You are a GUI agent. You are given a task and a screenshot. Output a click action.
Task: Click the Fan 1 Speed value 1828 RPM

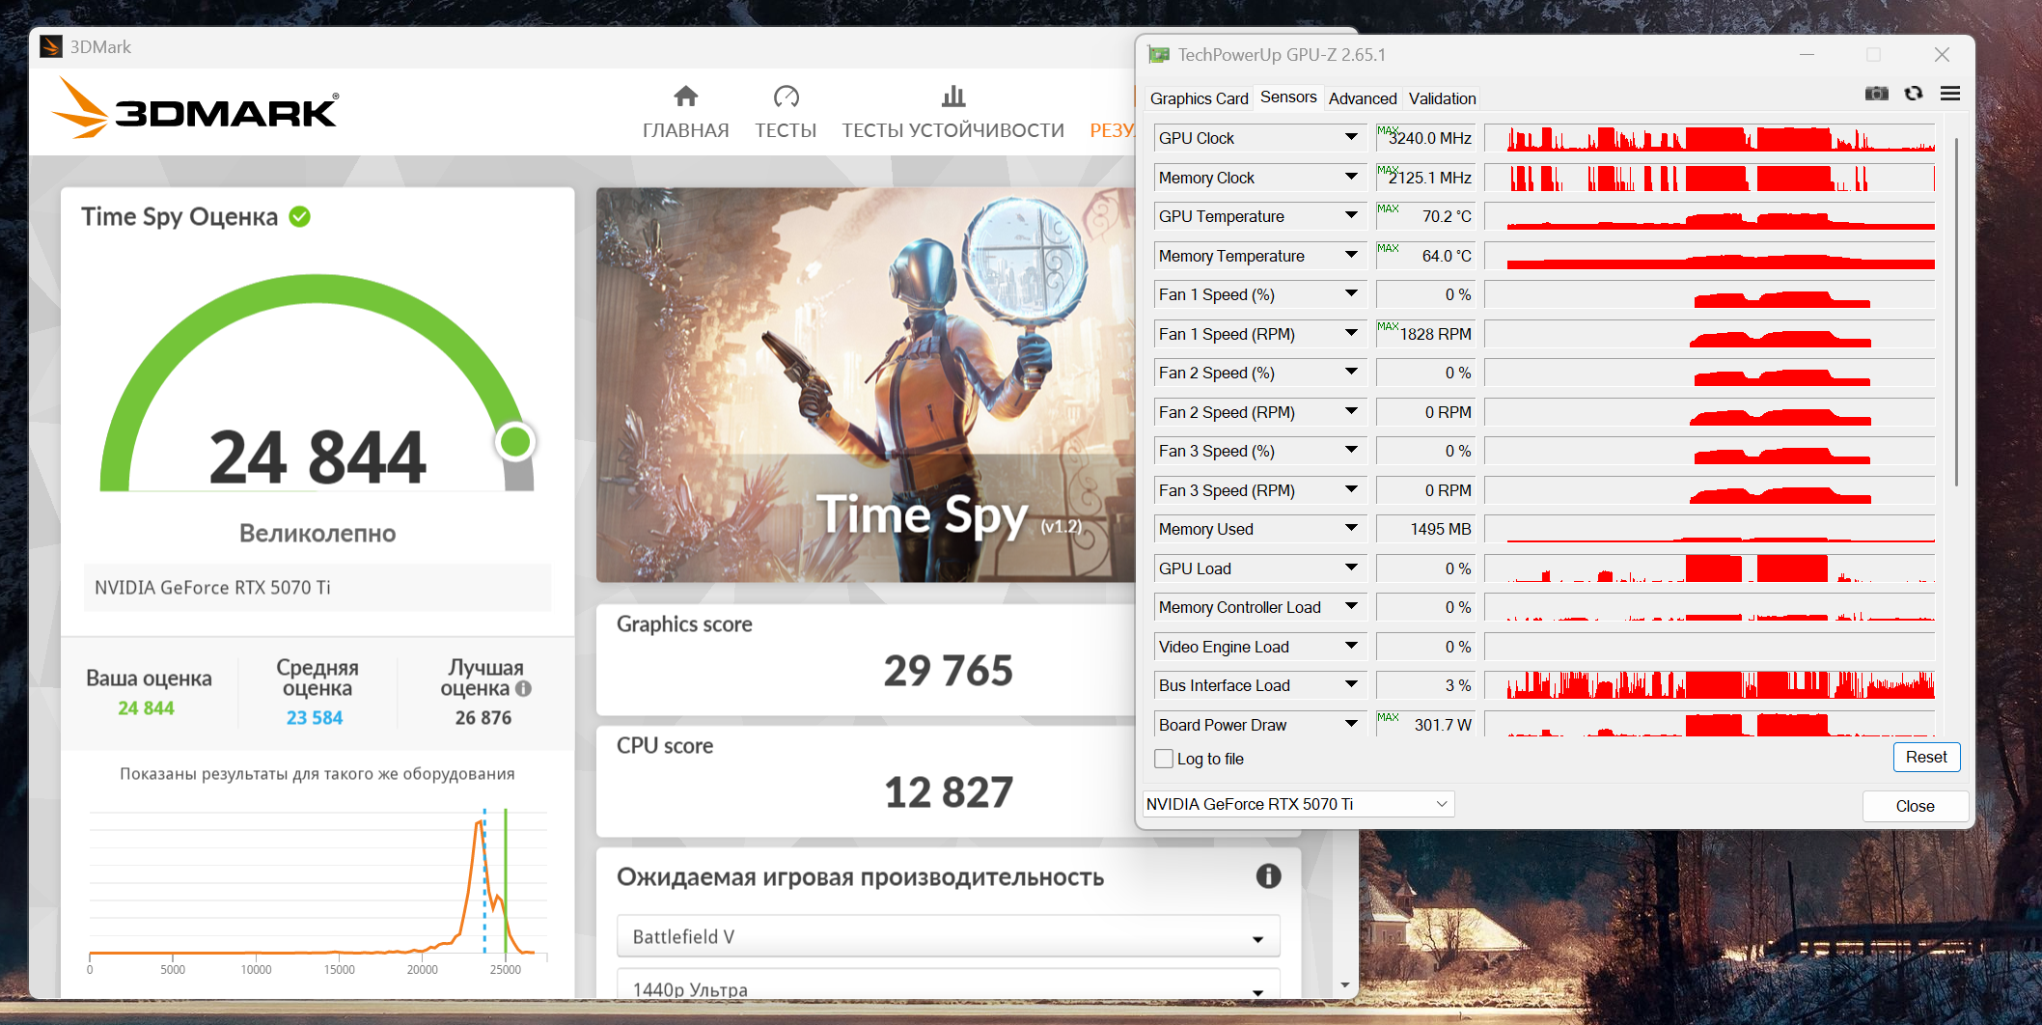tap(1436, 334)
